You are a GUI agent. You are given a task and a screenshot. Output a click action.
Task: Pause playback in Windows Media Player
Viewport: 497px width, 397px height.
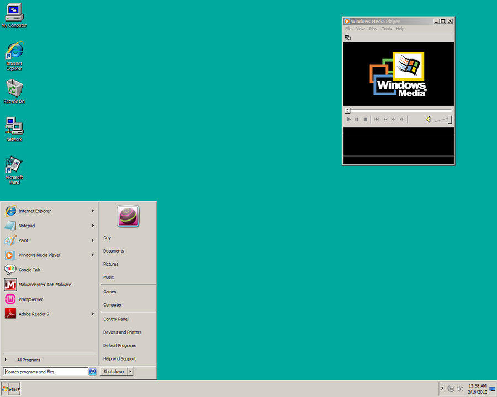pos(357,119)
